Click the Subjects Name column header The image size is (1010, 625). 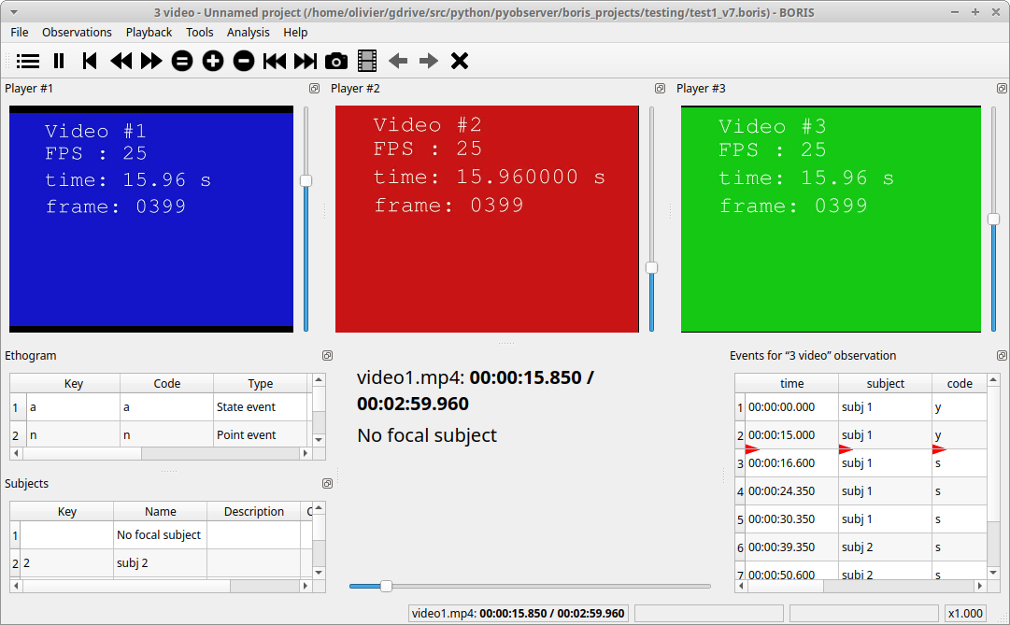pos(161,511)
